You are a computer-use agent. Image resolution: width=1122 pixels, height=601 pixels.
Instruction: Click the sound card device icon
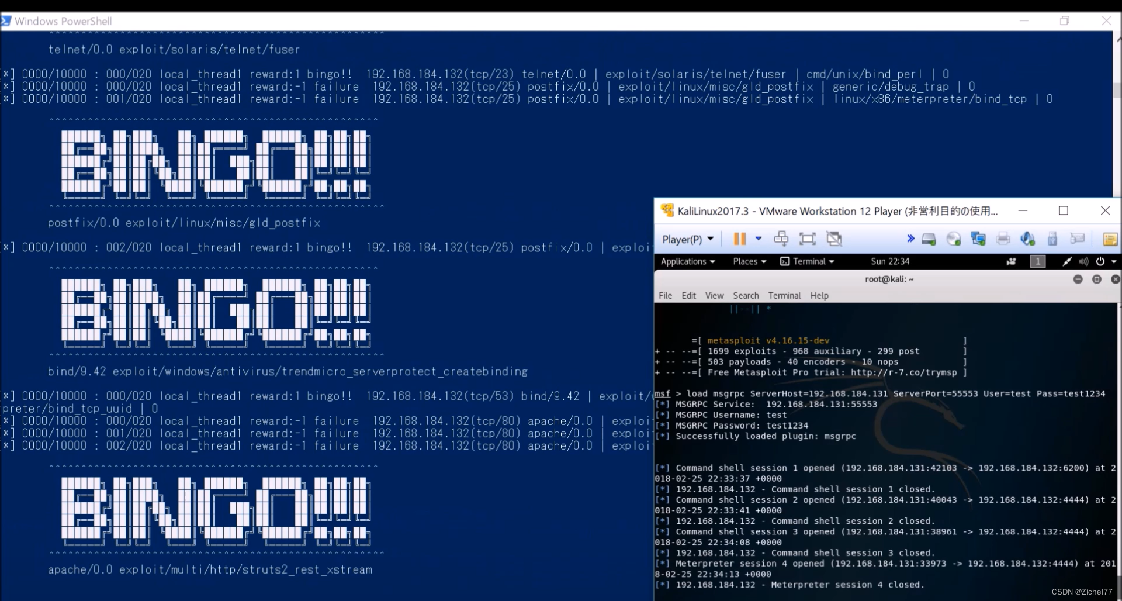click(1028, 239)
